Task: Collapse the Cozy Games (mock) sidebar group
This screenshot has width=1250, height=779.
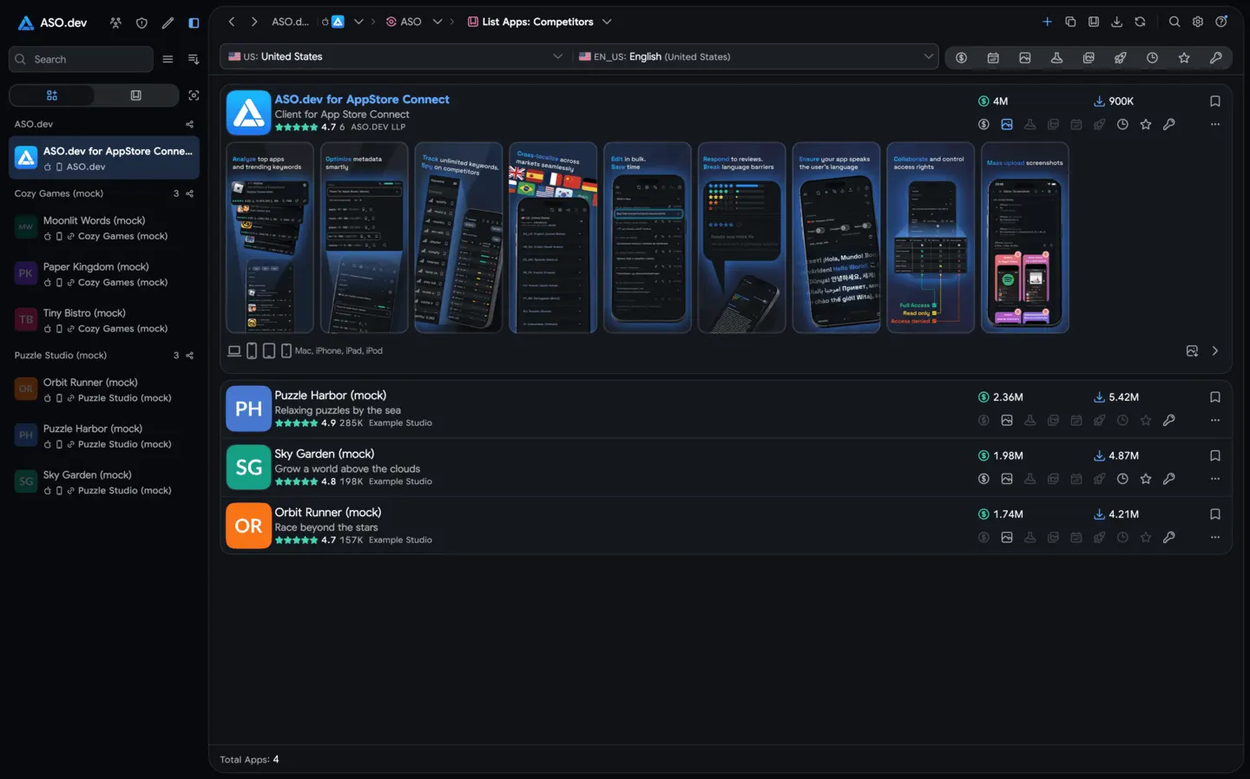Action: [59, 193]
